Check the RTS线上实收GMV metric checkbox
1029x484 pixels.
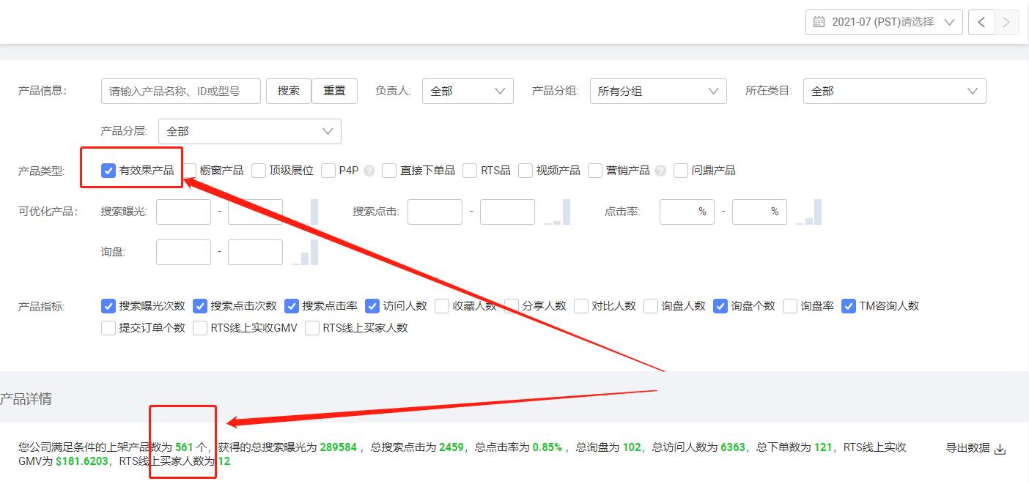(x=200, y=328)
